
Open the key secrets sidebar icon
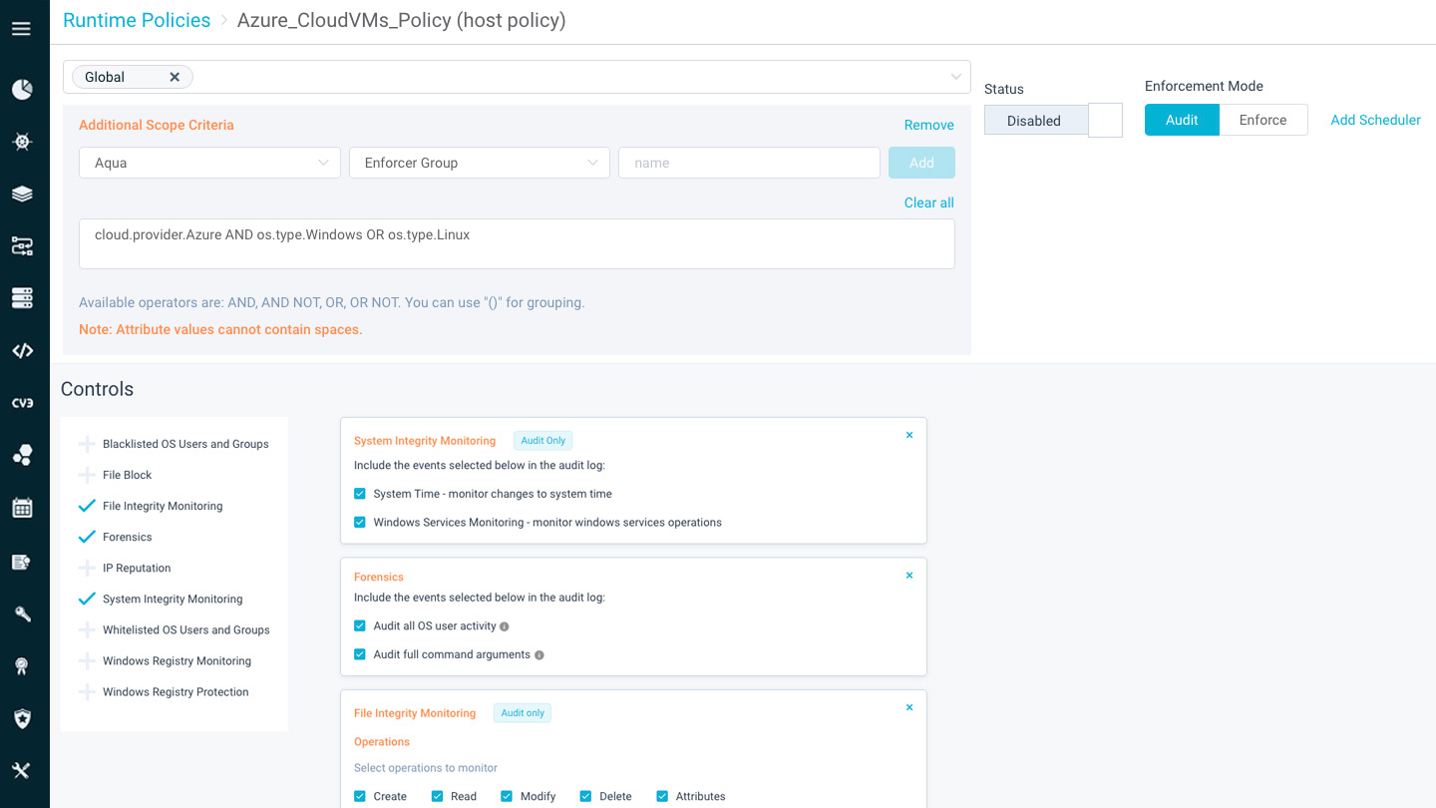point(22,613)
